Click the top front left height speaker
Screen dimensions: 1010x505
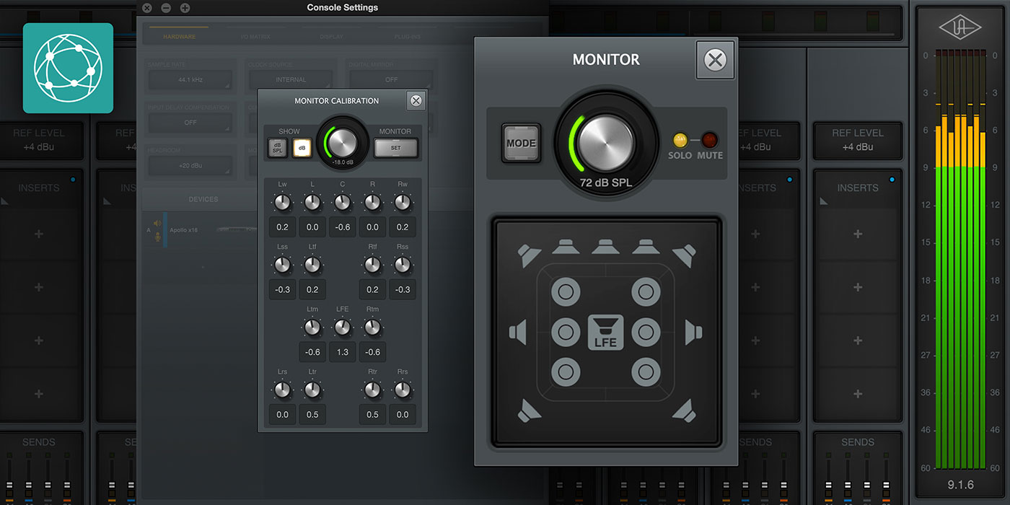pyautogui.click(x=565, y=292)
